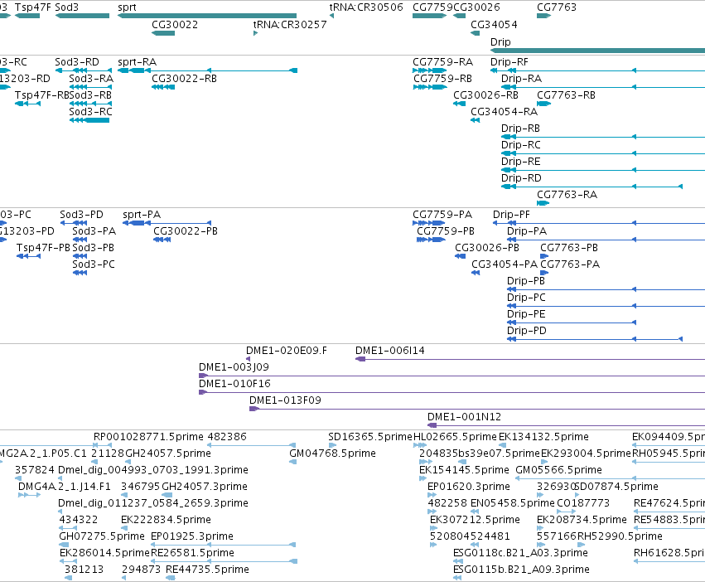Click the Dmel_dig_011237_0584_2659.3prime label

click(153, 503)
